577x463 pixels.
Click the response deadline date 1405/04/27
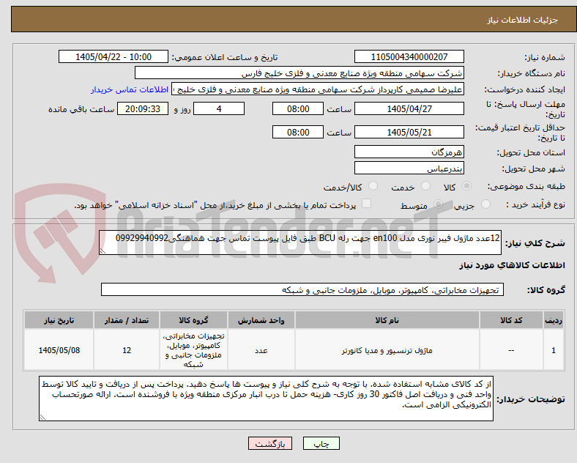point(409,108)
